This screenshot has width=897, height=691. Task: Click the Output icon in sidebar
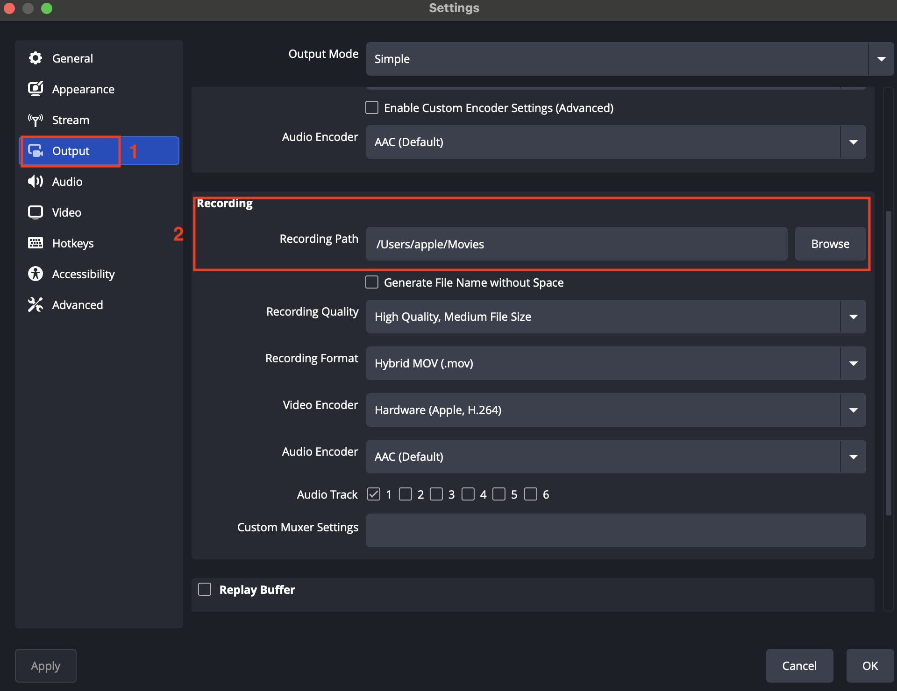click(36, 151)
